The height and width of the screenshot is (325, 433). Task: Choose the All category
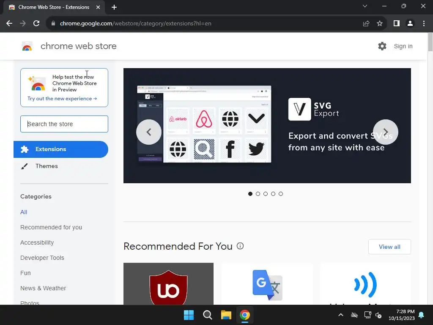tap(24, 212)
